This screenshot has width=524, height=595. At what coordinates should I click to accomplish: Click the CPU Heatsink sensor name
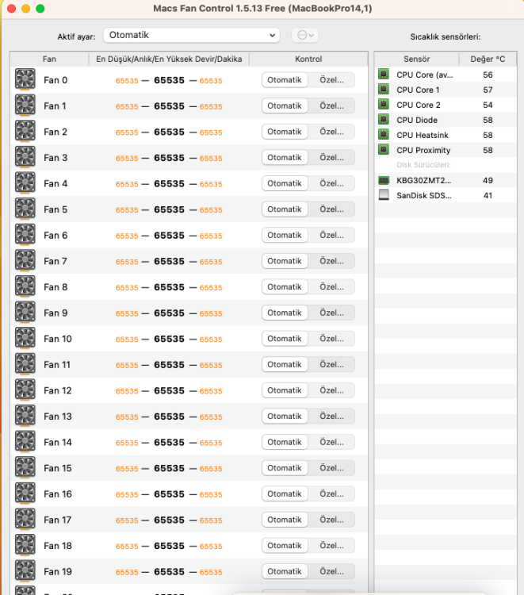(x=423, y=135)
